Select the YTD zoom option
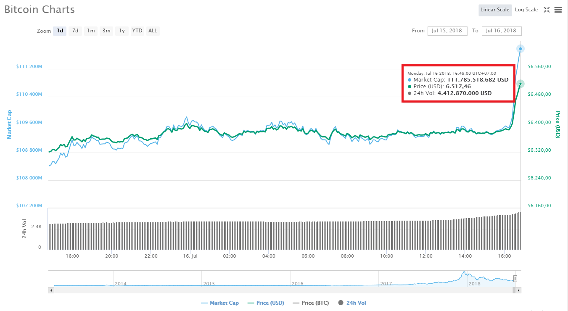The width and height of the screenshot is (568, 311). (137, 30)
